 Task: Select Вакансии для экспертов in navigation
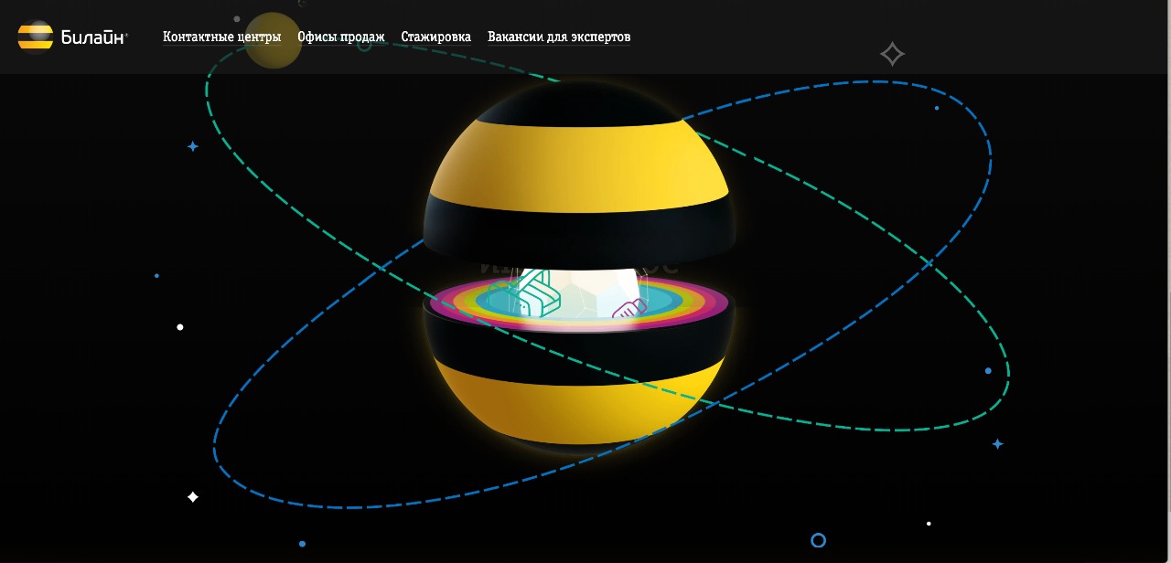559,37
